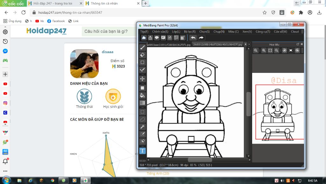
Task: Activate the rectangular Select tool
Action: pos(142,112)
